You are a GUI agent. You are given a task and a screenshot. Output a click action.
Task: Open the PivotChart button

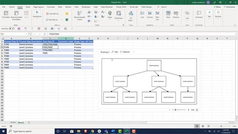[x=119, y=15]
